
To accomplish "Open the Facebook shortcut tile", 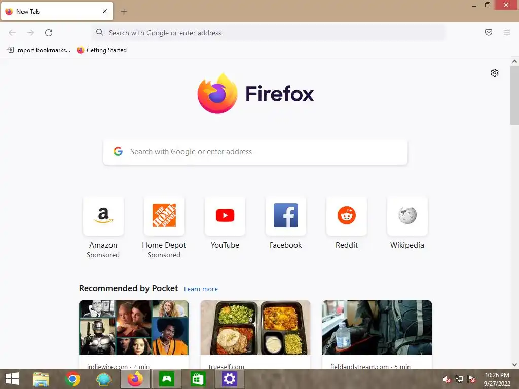I will pos(286,216).
